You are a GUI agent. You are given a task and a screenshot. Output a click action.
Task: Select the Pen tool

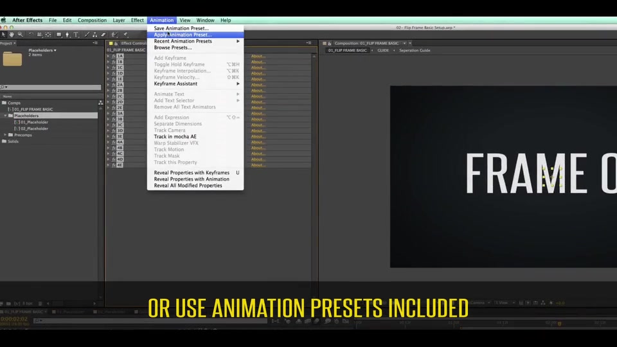coord(67,35)
